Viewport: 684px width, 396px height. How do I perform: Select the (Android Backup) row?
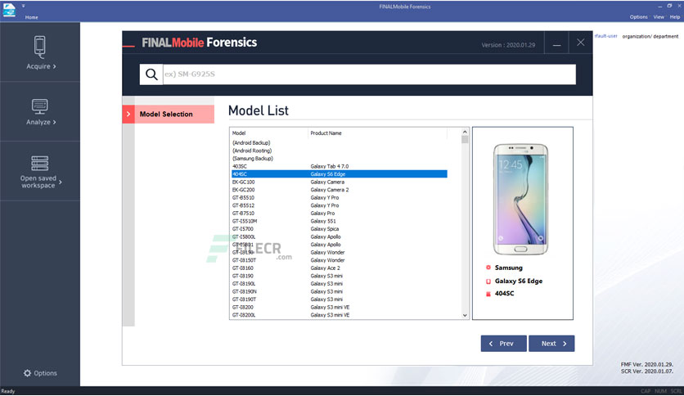340,143
